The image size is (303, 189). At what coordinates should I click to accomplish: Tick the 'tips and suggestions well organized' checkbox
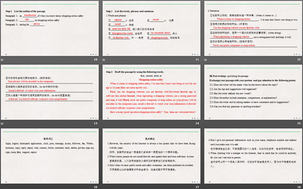(210, 90)
